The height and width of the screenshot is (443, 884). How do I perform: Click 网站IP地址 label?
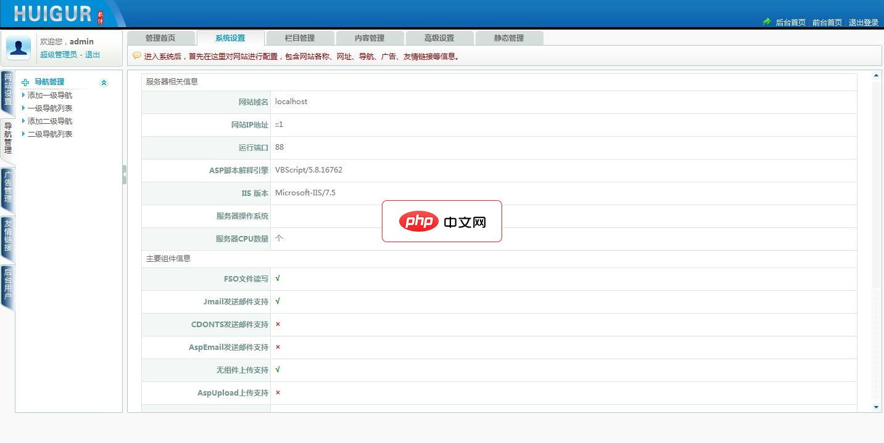pyautogui.click(x=250, y=125)
